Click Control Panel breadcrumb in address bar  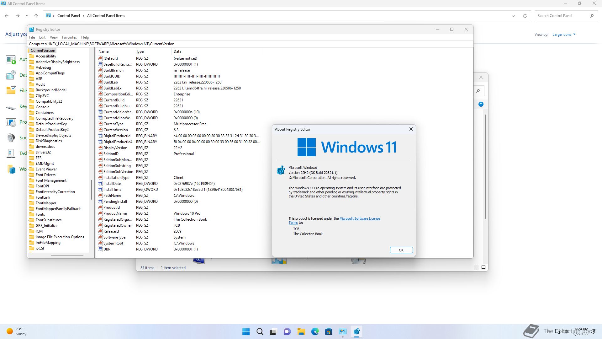68,16
